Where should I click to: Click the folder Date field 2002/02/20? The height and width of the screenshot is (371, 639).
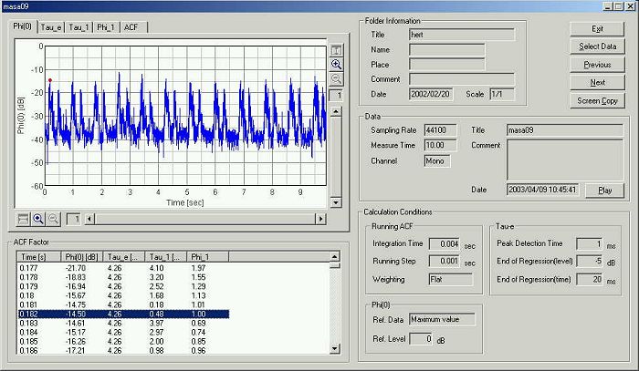(430, 94)
